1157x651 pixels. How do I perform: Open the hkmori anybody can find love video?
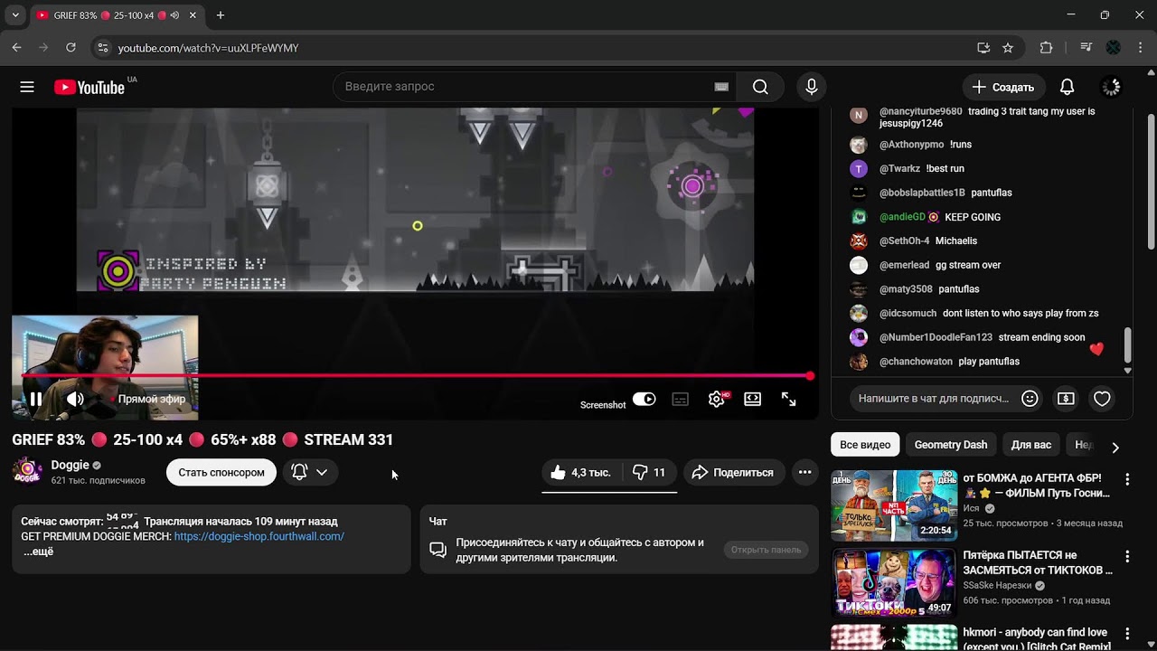pos(1036,637)
